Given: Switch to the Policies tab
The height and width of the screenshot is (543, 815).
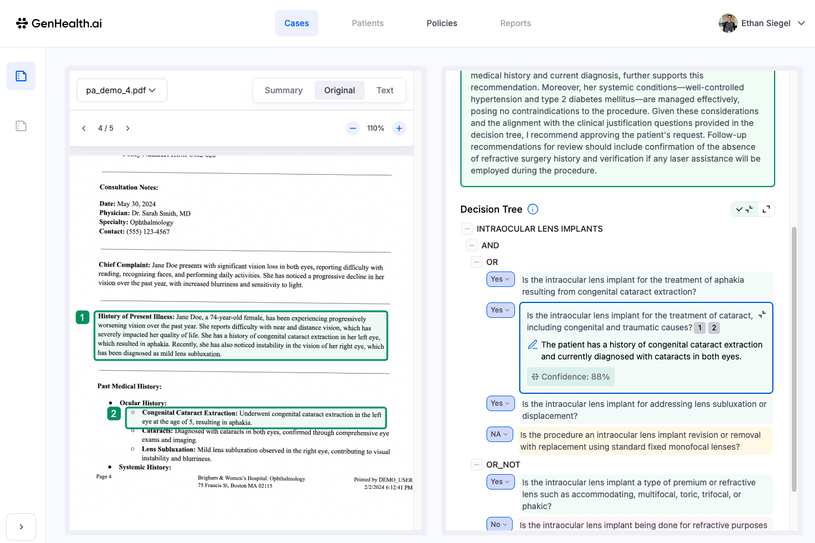Looking at the screenshot, I should (x=442, y=23).
